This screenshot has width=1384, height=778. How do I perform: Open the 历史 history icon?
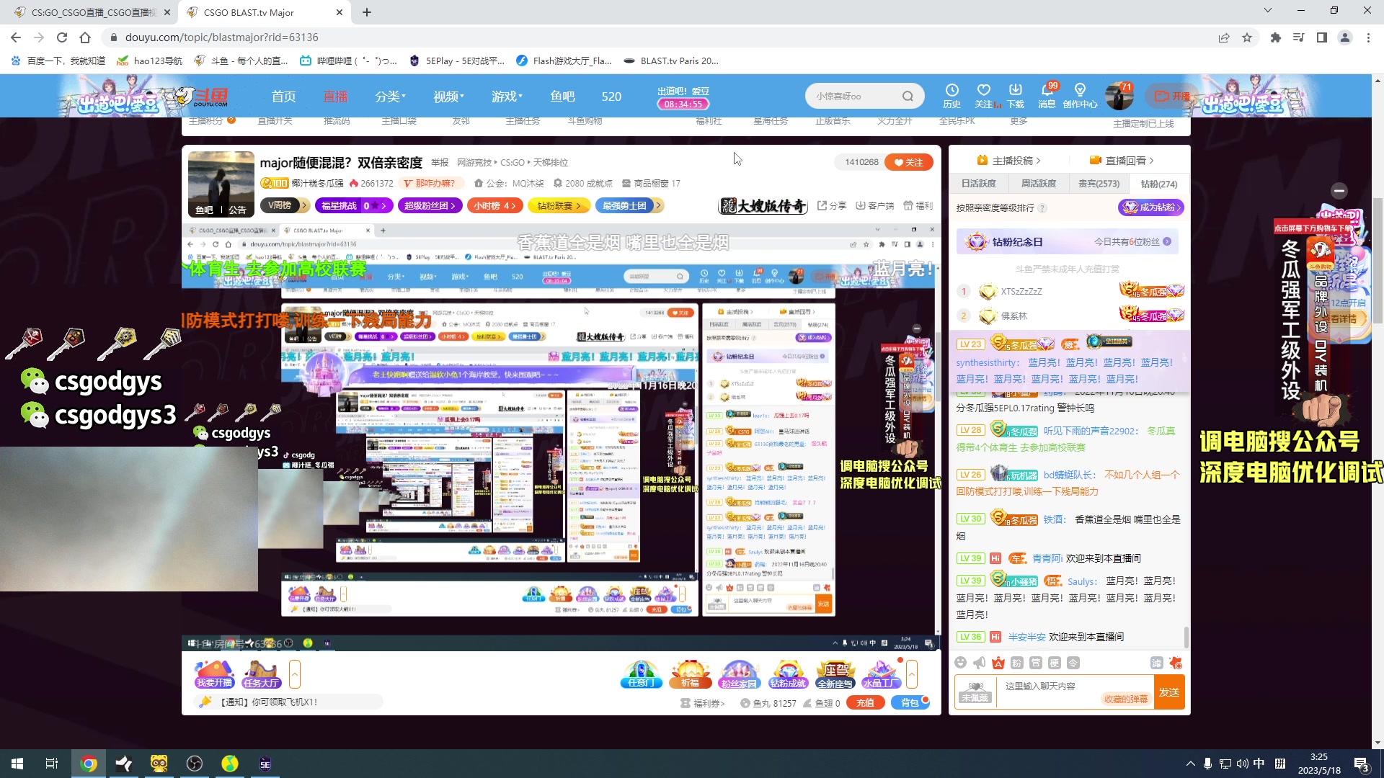click(951, 95)
